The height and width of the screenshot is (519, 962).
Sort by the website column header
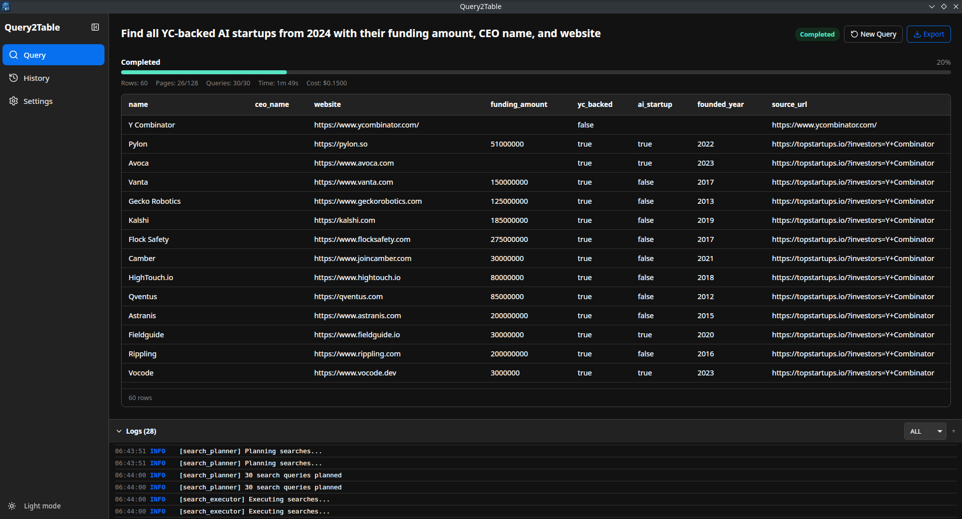click(328, 104)
